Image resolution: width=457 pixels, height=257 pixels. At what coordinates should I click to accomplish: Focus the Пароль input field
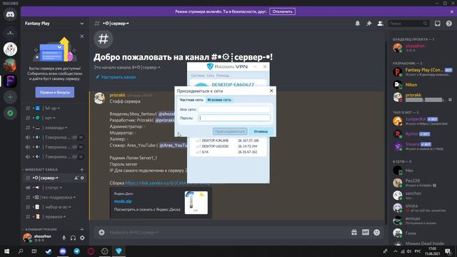pyautogui.click(x=234, y=118)
